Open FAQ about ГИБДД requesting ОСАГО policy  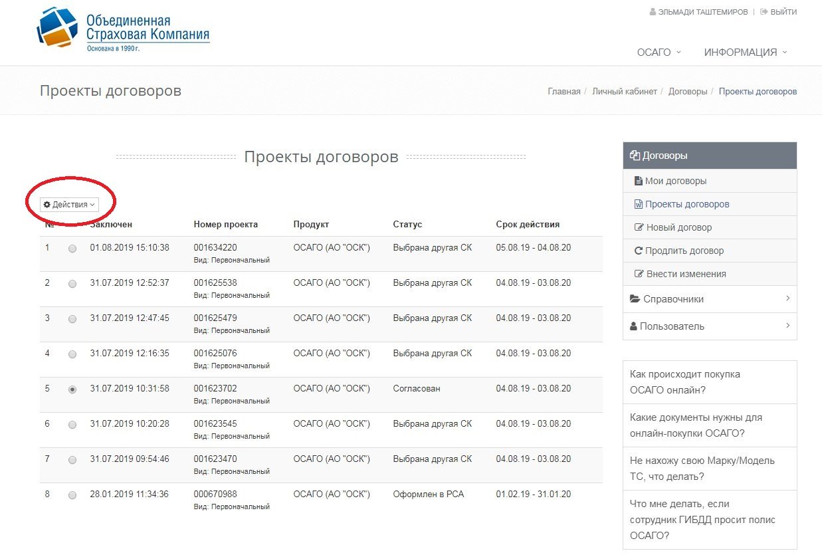tap(710, 520)
